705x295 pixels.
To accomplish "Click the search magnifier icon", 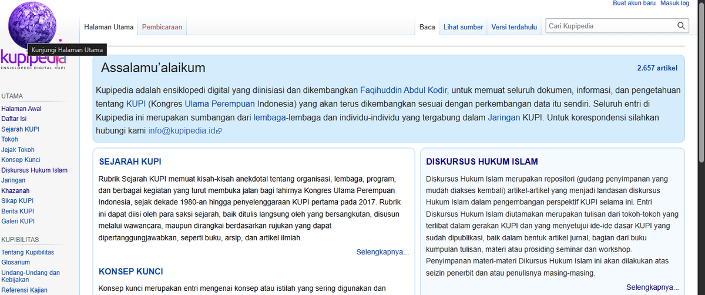I will coord(681,26).
